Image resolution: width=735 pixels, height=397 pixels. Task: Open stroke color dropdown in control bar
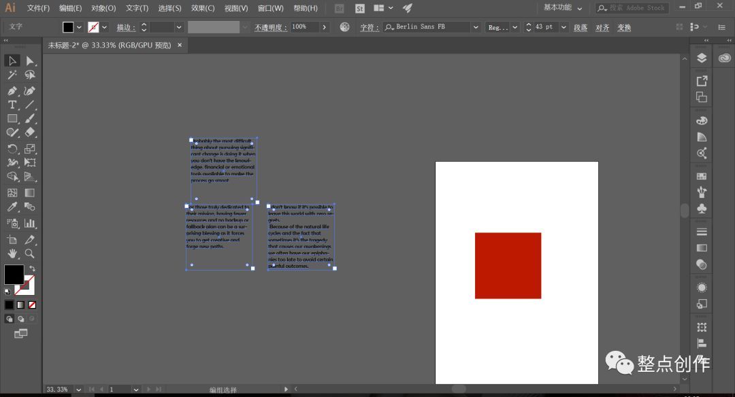104,27
